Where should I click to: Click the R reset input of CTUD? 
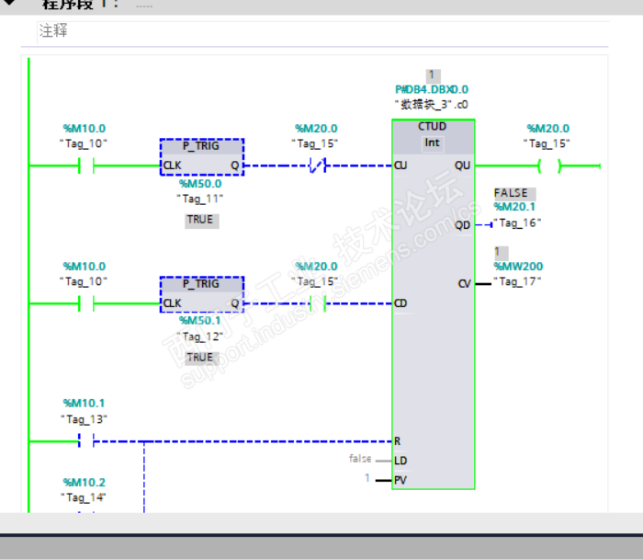click(x=397, y=441)
